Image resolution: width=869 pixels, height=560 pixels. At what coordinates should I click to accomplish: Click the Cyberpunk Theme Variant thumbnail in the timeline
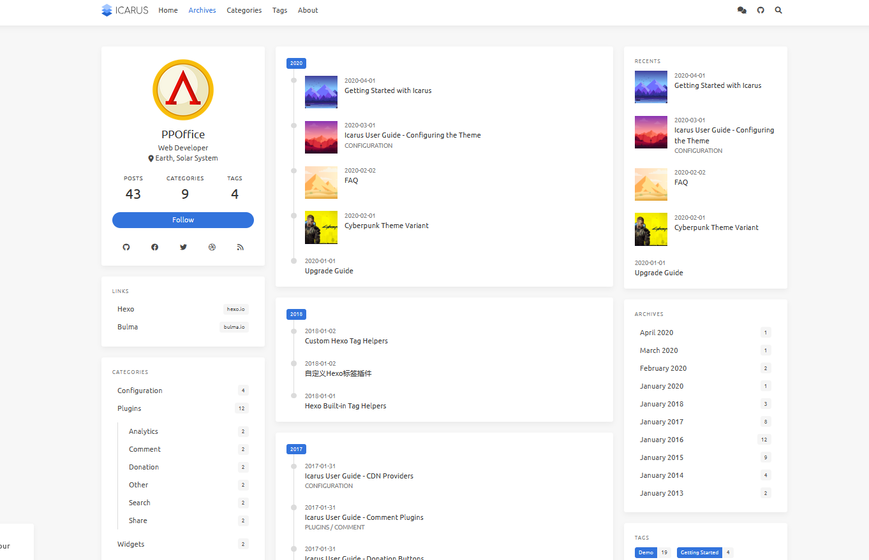click(x=321, y=227)
